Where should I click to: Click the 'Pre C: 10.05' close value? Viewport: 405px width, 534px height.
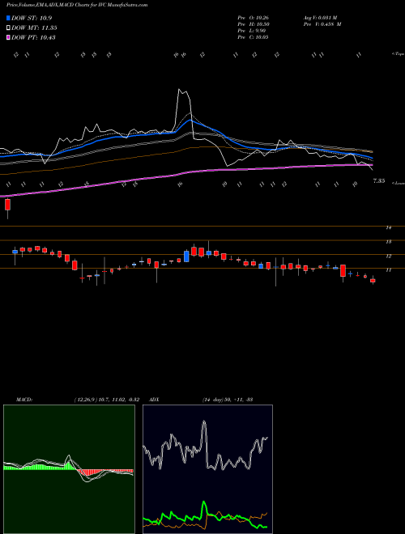(254, 37)
